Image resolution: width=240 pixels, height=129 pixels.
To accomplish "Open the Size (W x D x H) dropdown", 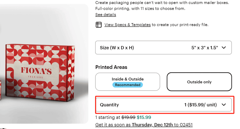I will [163, 48].
